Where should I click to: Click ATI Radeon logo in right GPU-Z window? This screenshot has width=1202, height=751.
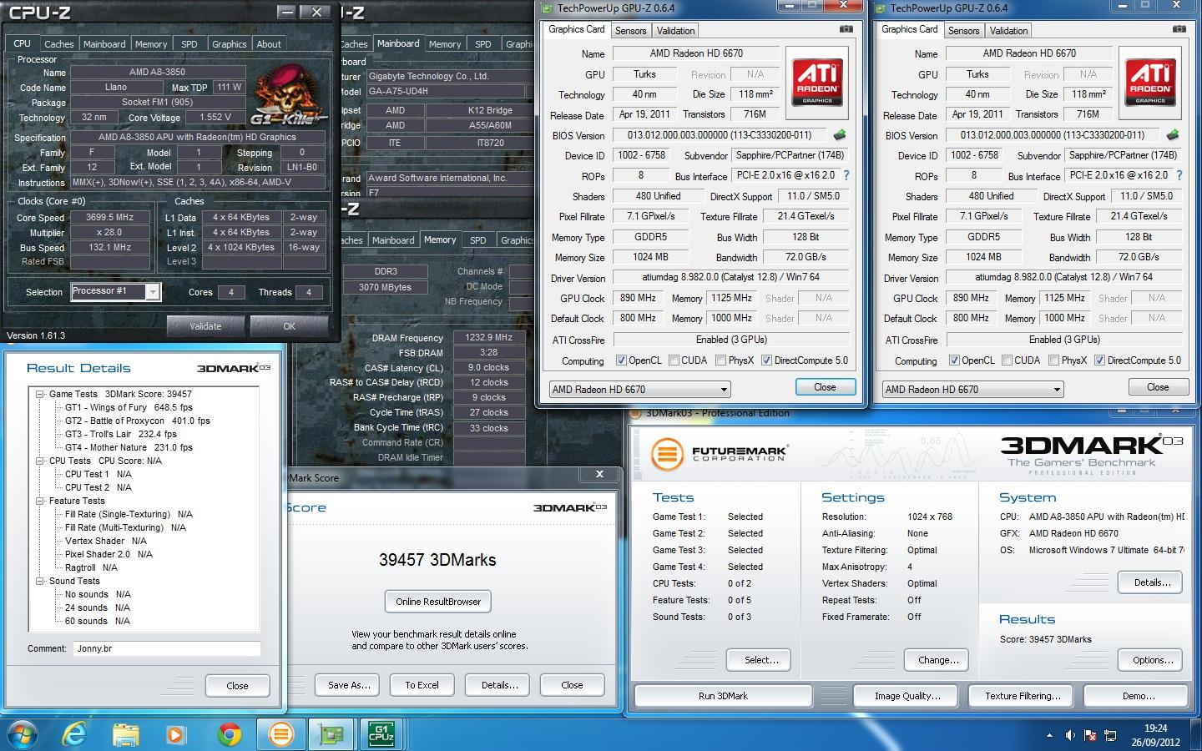1150,82
